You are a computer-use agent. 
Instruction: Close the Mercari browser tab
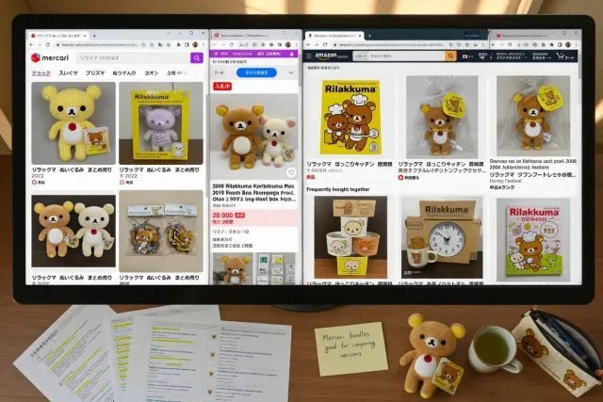(x=85, y=36)
